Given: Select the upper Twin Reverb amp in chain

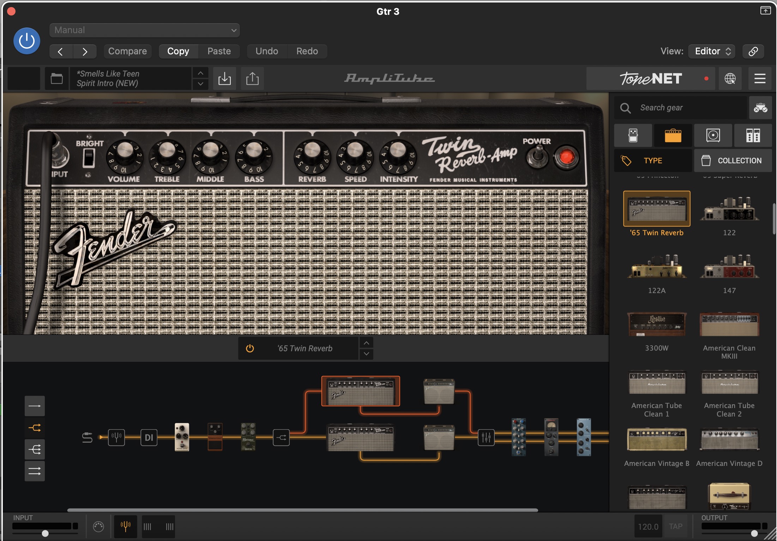Looking at the screenshot, I should 361,391.
